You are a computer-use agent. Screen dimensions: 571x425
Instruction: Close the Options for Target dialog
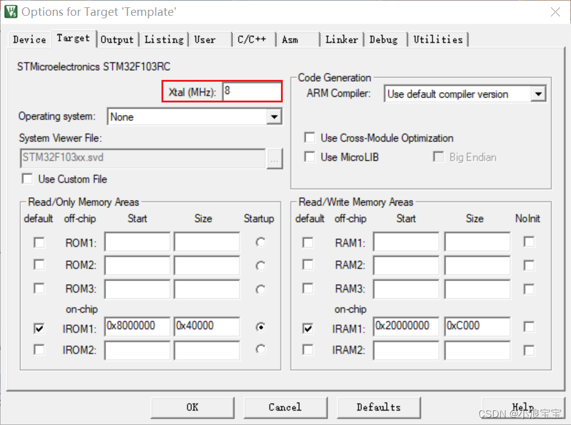[555, 12]
